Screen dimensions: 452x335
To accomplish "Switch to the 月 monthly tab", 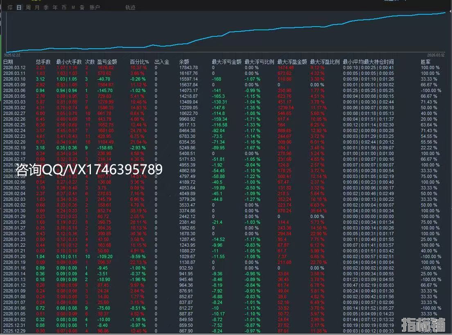I will pos(37,7).
